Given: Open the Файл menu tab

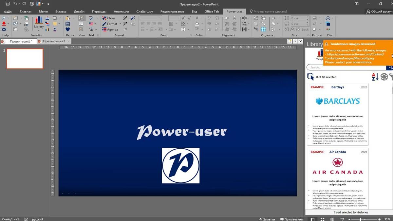Looking at the screenshot, I should (8, 11).
